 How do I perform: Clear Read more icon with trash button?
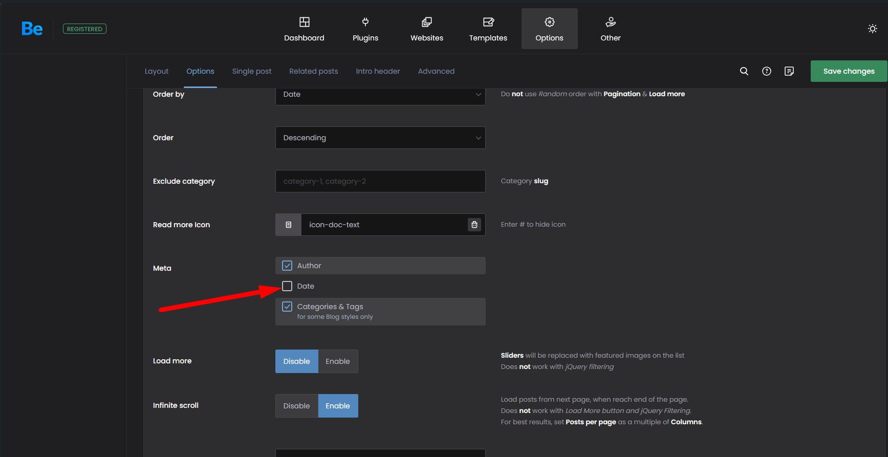pos(474,225)
